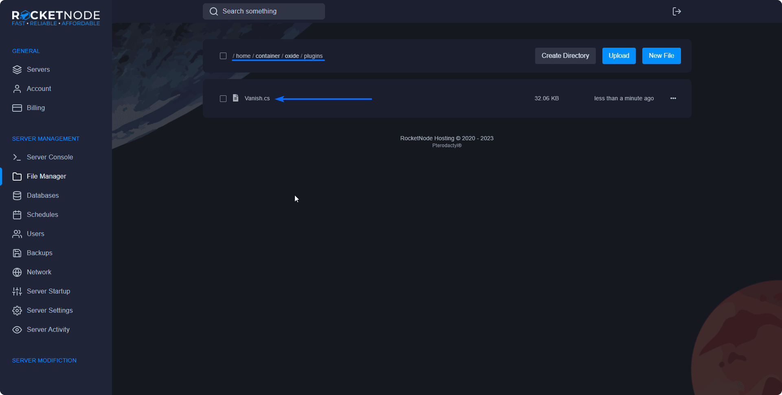Focus the Search something field
The width and height of the screenshot is (782, 395).
pos(269,11)
